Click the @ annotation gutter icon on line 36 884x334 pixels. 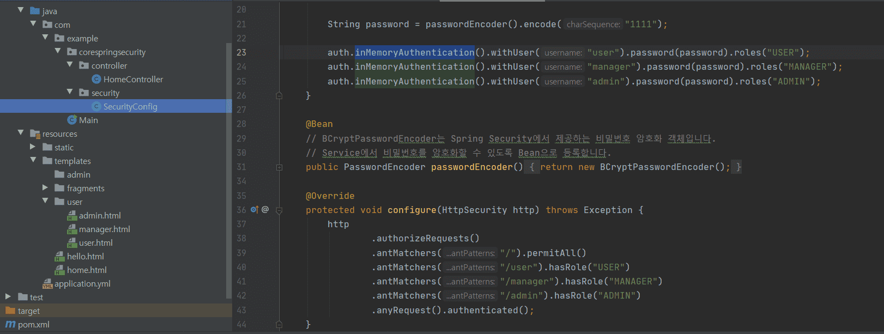pos(265,210)
